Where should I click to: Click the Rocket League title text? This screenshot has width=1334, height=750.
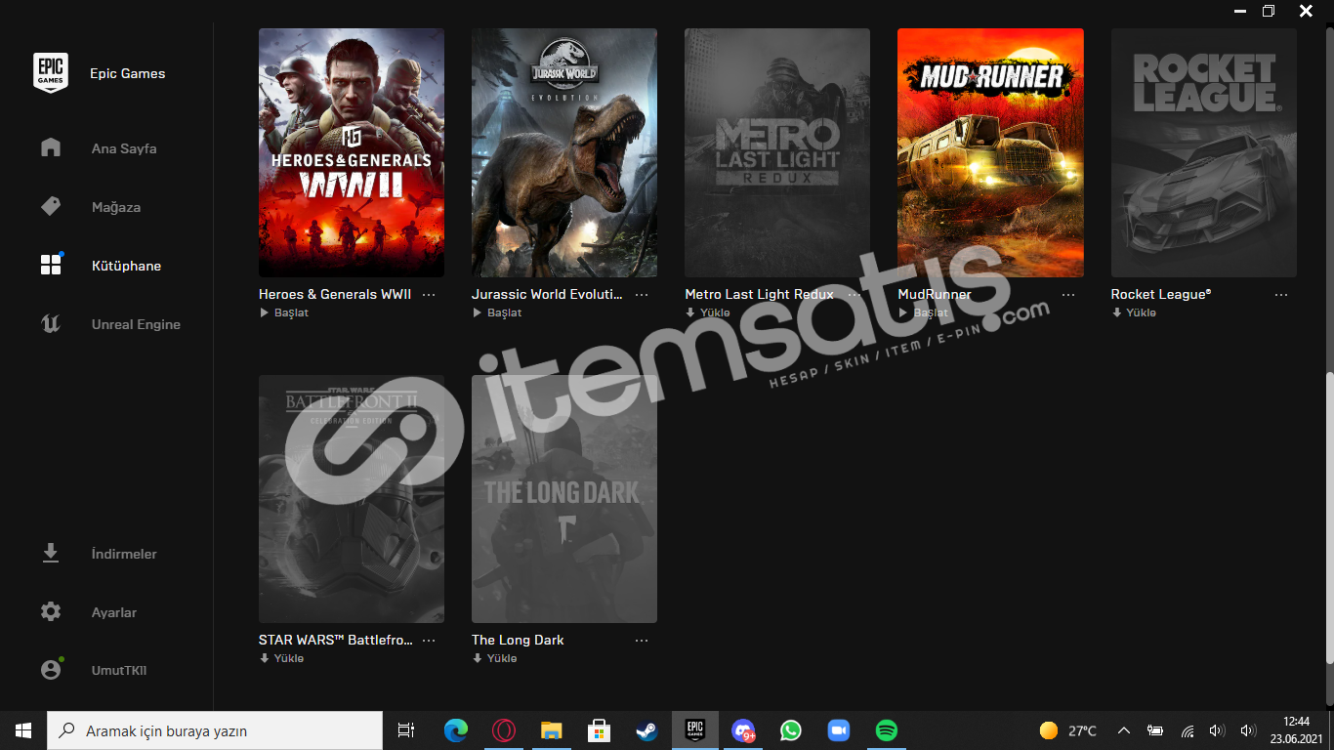1161,294
